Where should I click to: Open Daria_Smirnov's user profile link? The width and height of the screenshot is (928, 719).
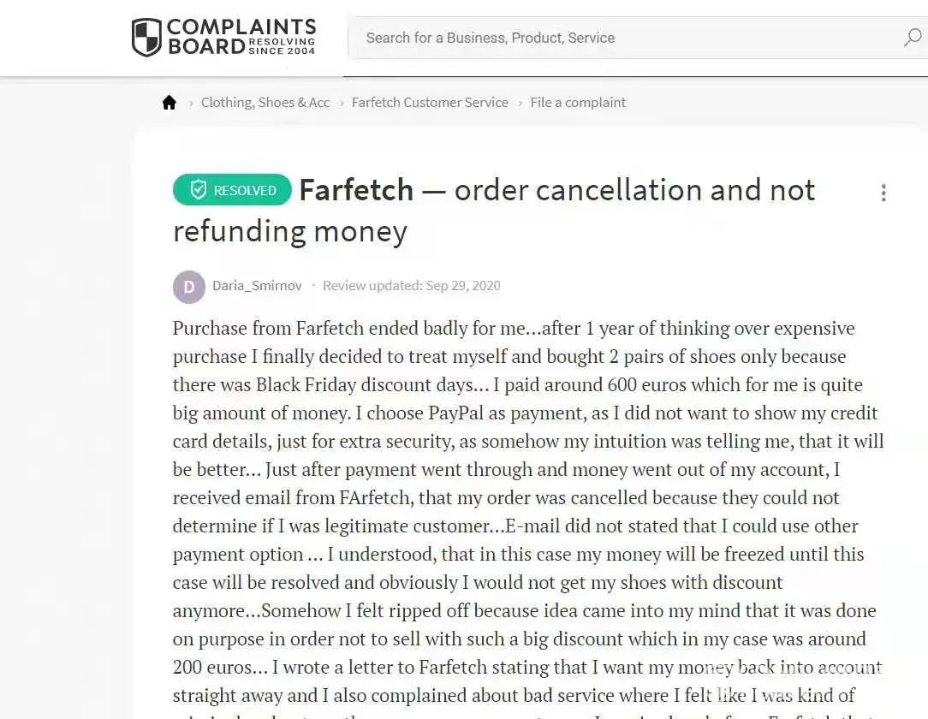(x=257, y=286)
